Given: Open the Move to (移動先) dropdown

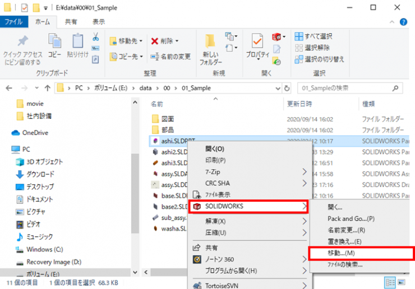Looking at the screenshot, I should point(126,41).
